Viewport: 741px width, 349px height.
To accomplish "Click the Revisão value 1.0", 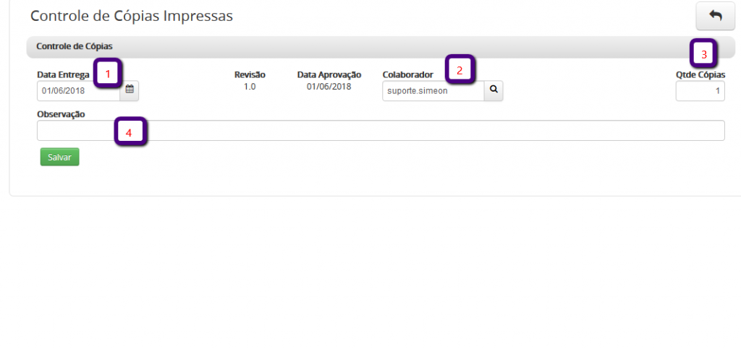I will click(250, 87).
